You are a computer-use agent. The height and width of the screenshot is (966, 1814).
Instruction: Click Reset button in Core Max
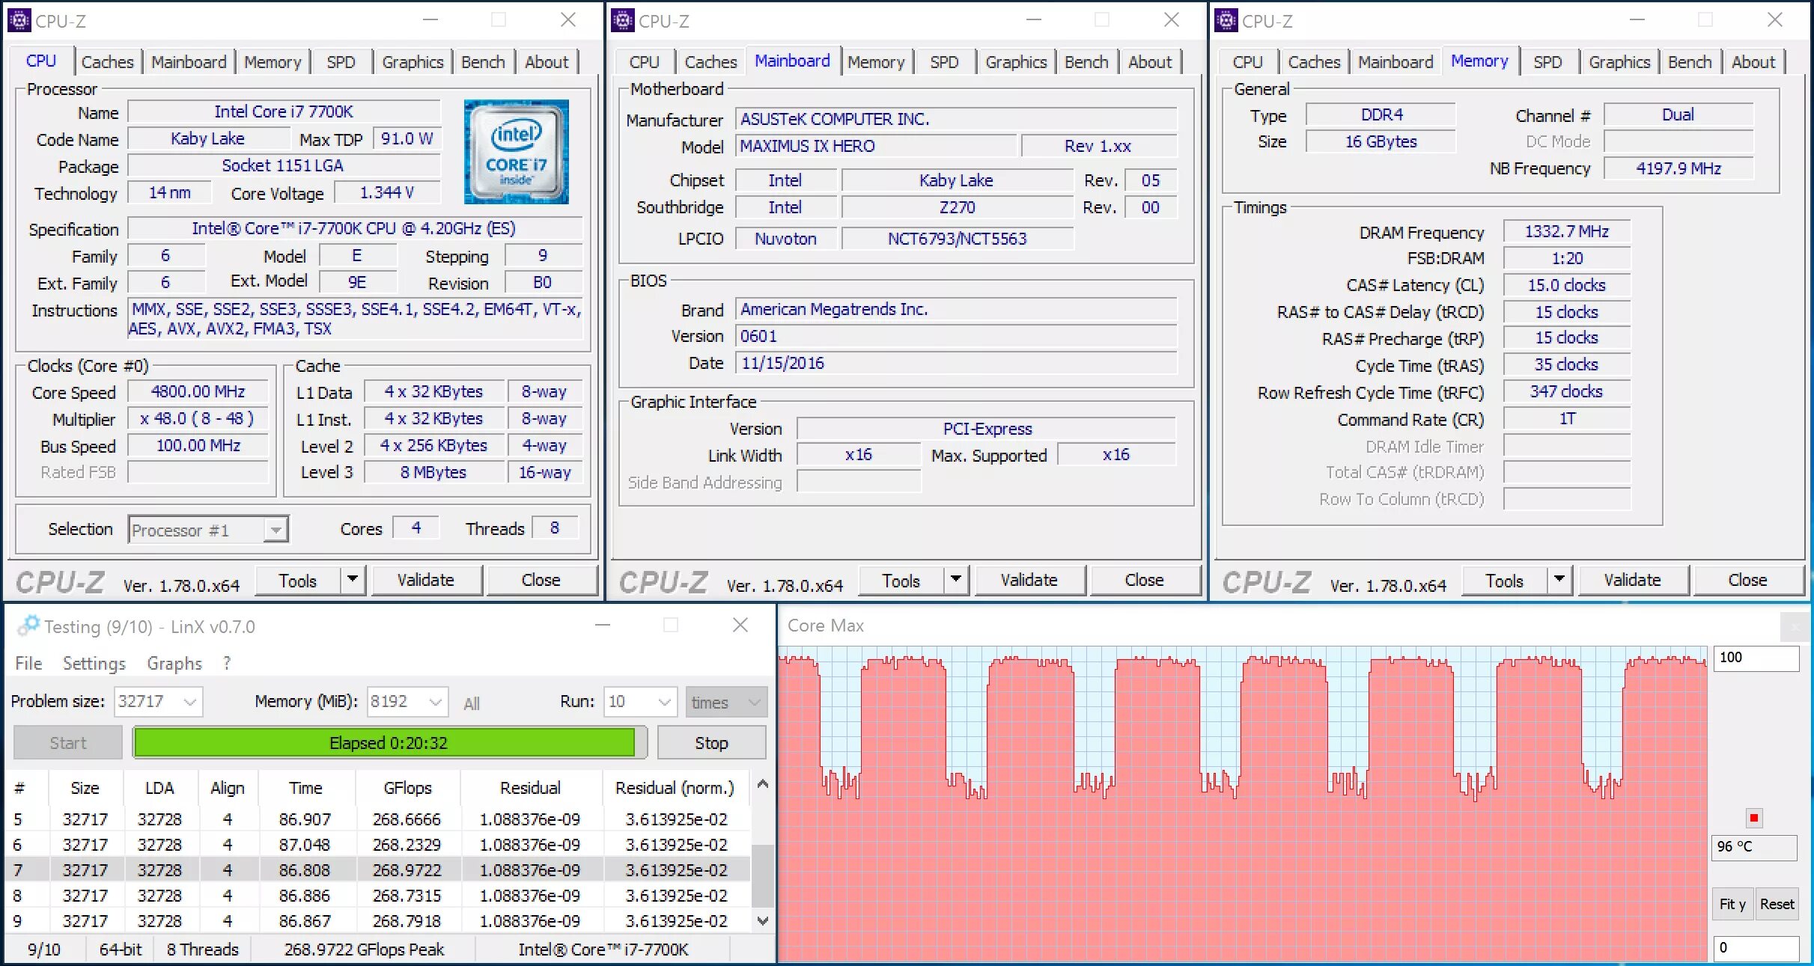(1777, 904)
